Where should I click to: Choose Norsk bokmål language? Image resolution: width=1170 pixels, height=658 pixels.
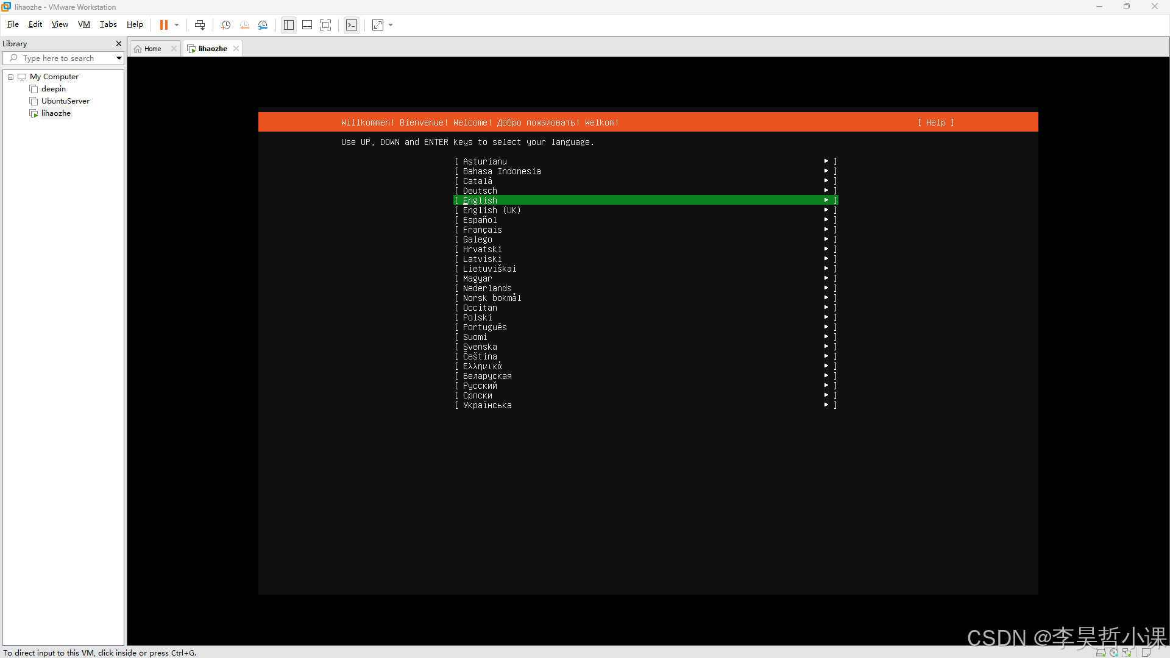tap(646, 298)
